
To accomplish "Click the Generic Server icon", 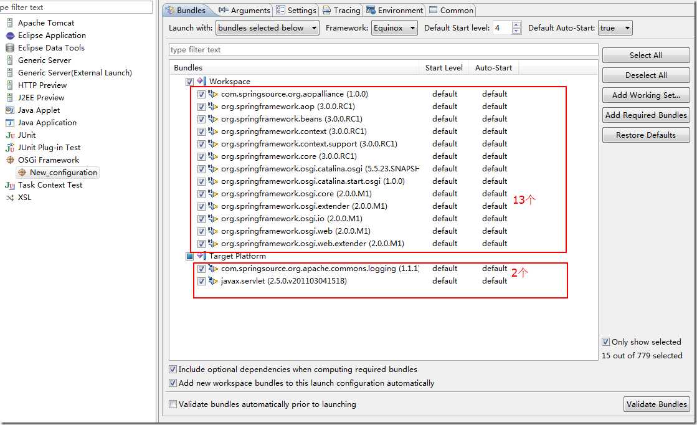I will [10, 60].
